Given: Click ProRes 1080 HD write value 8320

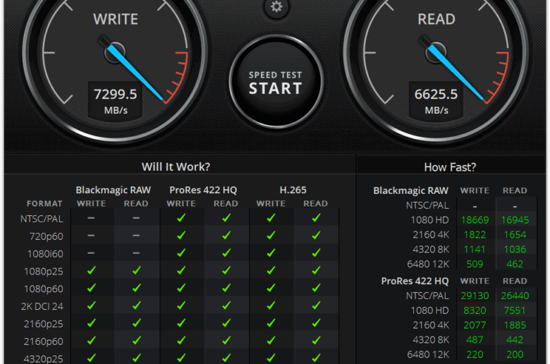Looking at the screenshot, I should (x=475, y=310).
